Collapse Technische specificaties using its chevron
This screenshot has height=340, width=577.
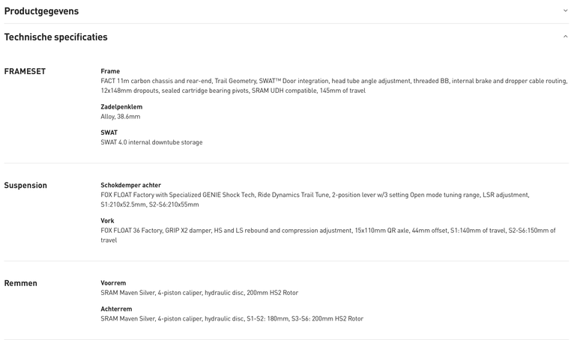pos(565,37)
